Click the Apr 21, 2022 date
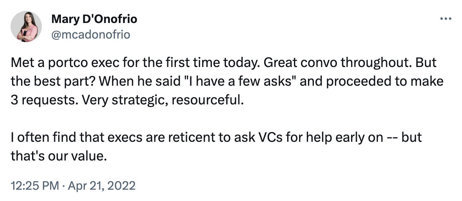 101,185
